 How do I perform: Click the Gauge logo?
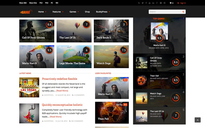(26, 12)
